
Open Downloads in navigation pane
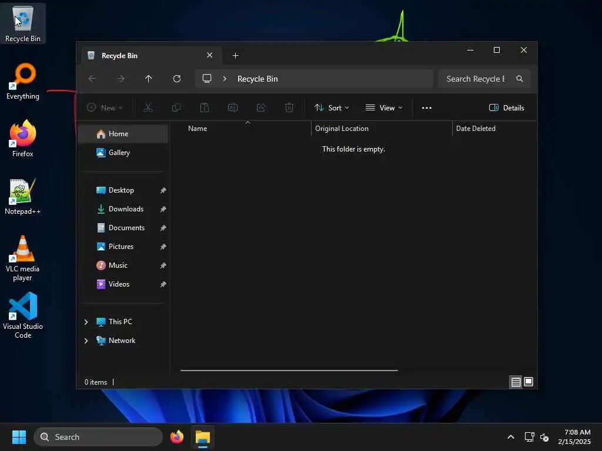click(x=123, y=209)
